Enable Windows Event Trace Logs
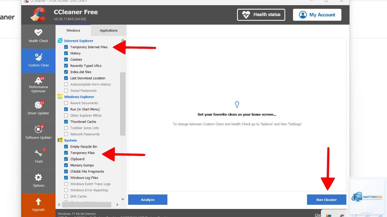387x217 pixels. 66,184
